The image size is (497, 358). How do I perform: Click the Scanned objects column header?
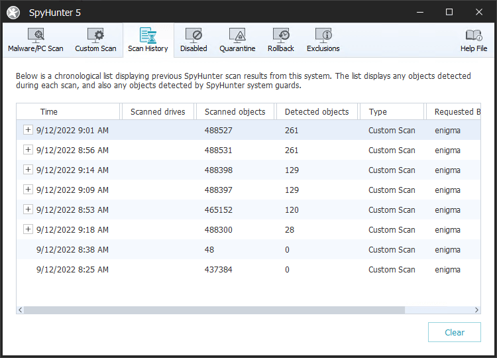pos(235,112)
